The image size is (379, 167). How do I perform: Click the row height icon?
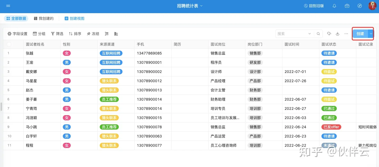pos(107,34)
